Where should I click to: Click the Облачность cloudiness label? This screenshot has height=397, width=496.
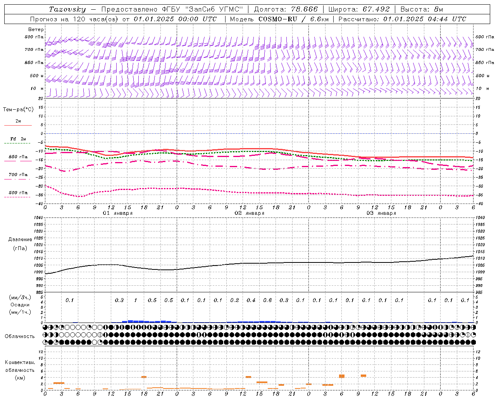tap(20, 337)
